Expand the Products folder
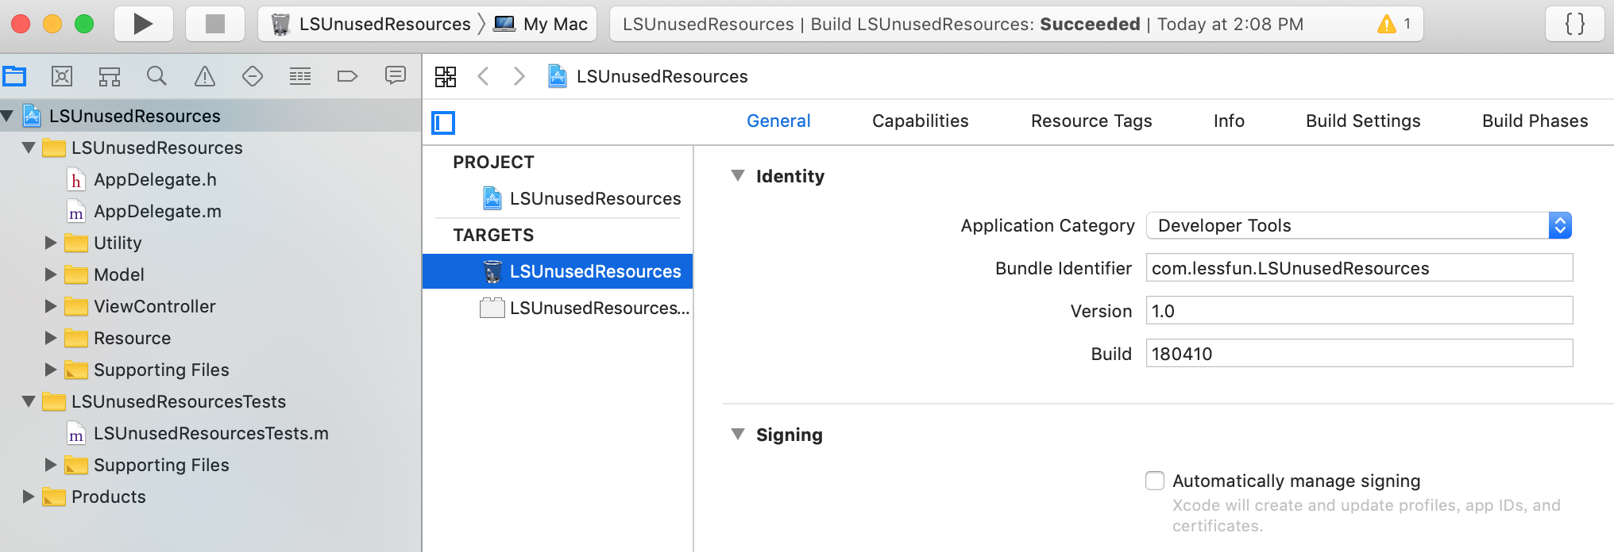 click(x=29, y=496)
